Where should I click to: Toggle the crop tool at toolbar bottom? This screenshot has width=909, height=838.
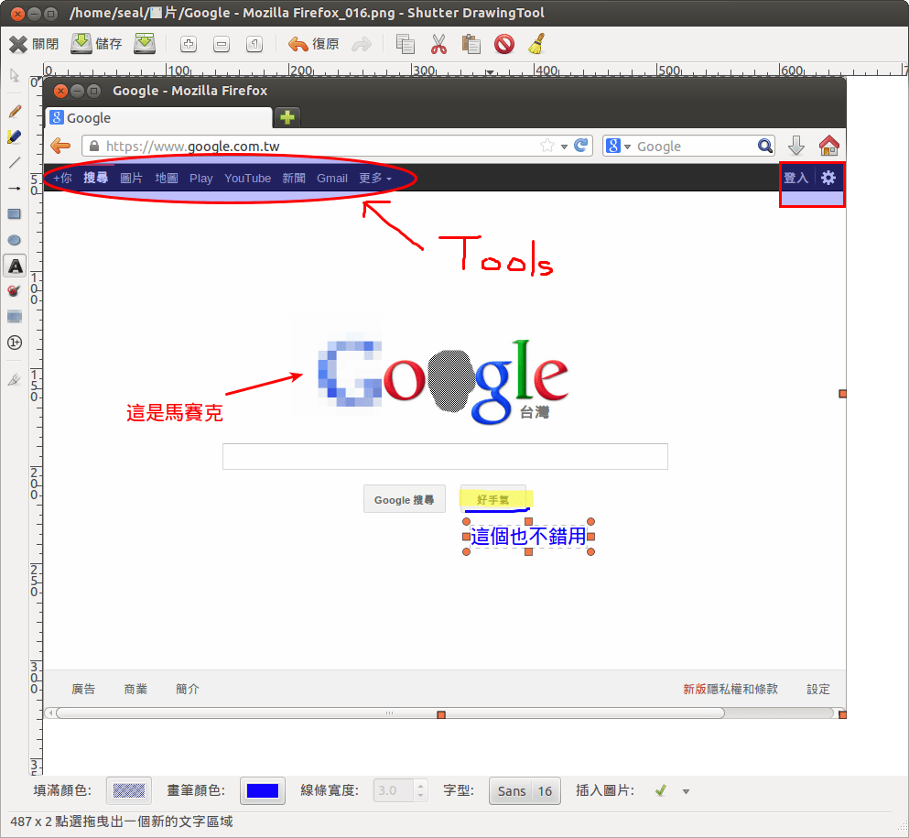coord(15,379)
